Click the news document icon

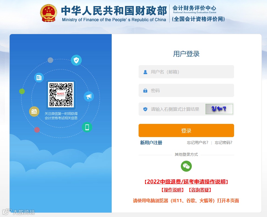[39, 78]
